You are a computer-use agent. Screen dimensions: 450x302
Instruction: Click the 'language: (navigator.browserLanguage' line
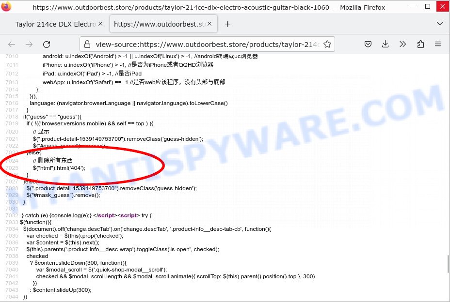(x=129, y=103)
